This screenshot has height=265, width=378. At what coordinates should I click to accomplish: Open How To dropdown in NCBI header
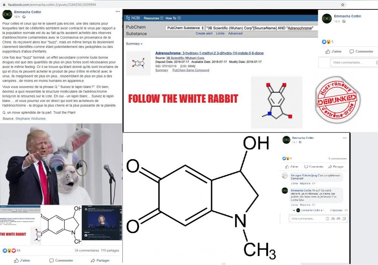pyautogui.click(x=173, y=18)
